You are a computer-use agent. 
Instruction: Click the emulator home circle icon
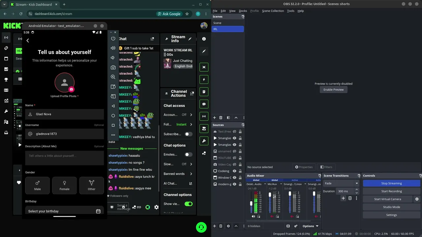(x=113, y=116)
